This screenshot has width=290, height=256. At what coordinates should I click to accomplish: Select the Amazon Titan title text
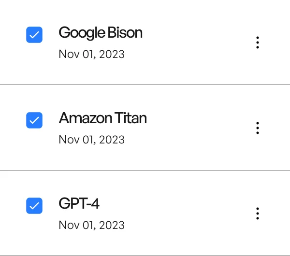tap(102, 118)
